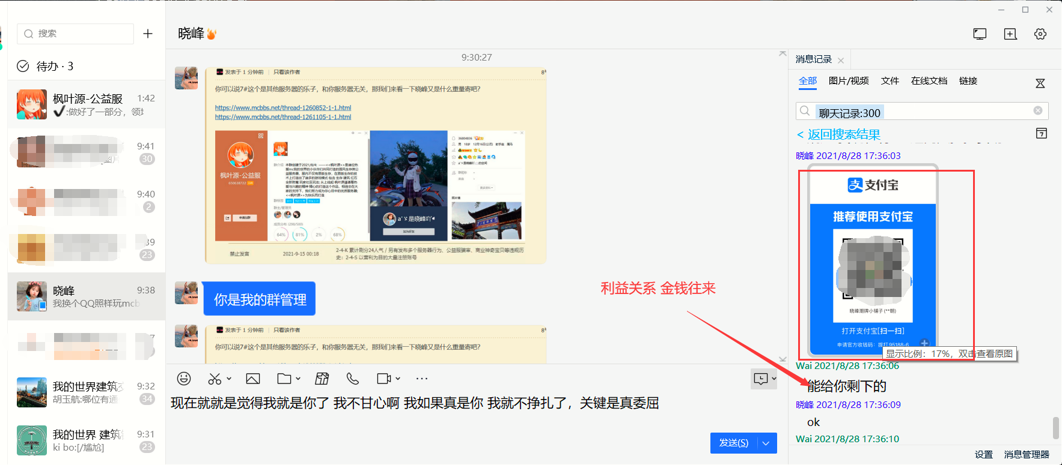Expand the screenshot tool options arrow

pos(229,379)
